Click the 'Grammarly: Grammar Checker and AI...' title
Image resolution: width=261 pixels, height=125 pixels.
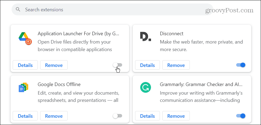tap(201, 84)
